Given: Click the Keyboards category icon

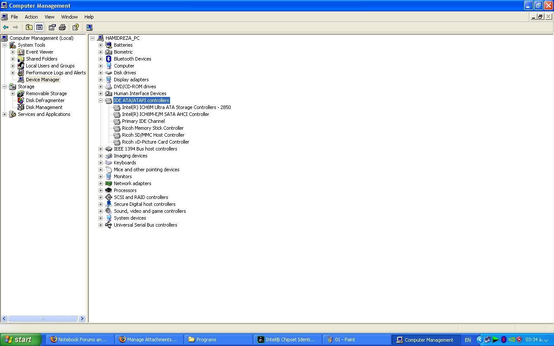Looking at the screenshot, I should pyautogui.click(x=109, y=163).
